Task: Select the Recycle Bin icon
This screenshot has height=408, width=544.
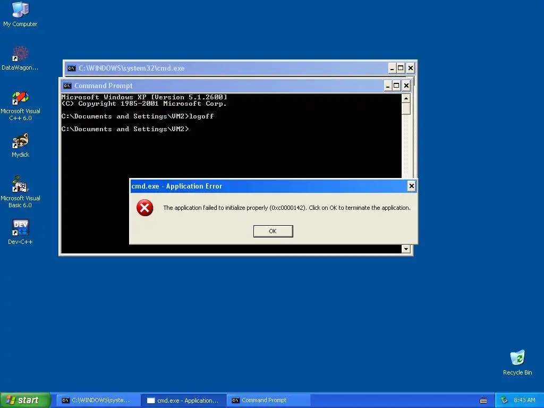Action: [x=517, y=362]
